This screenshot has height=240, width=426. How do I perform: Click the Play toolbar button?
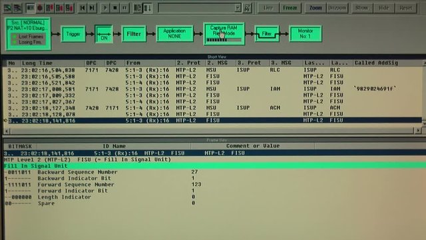105,8
